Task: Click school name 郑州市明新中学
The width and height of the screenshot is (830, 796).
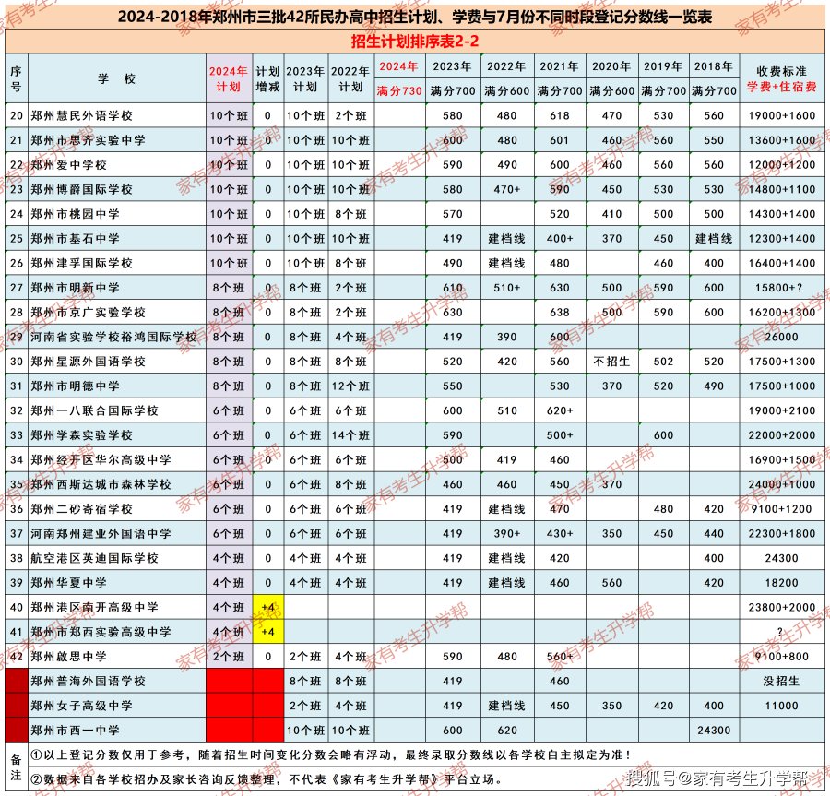Action: point(76,288)
